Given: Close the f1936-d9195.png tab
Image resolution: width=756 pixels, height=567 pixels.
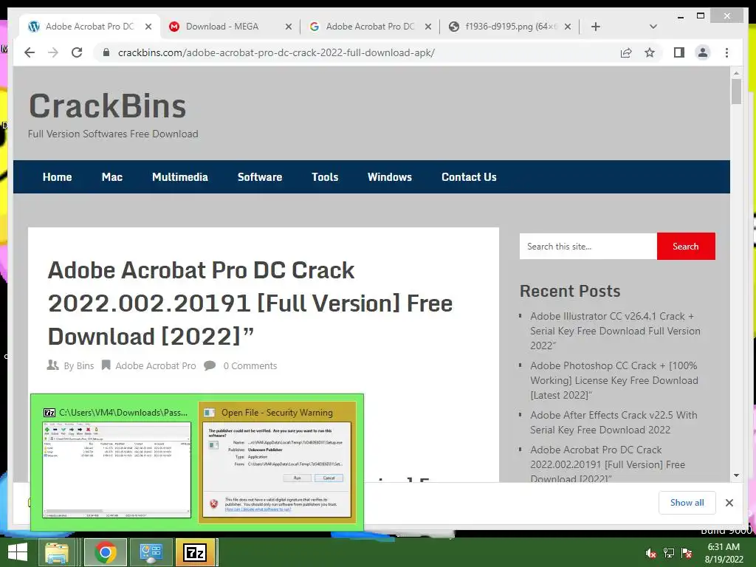Looking at the screenshot, I should point(568,27).
